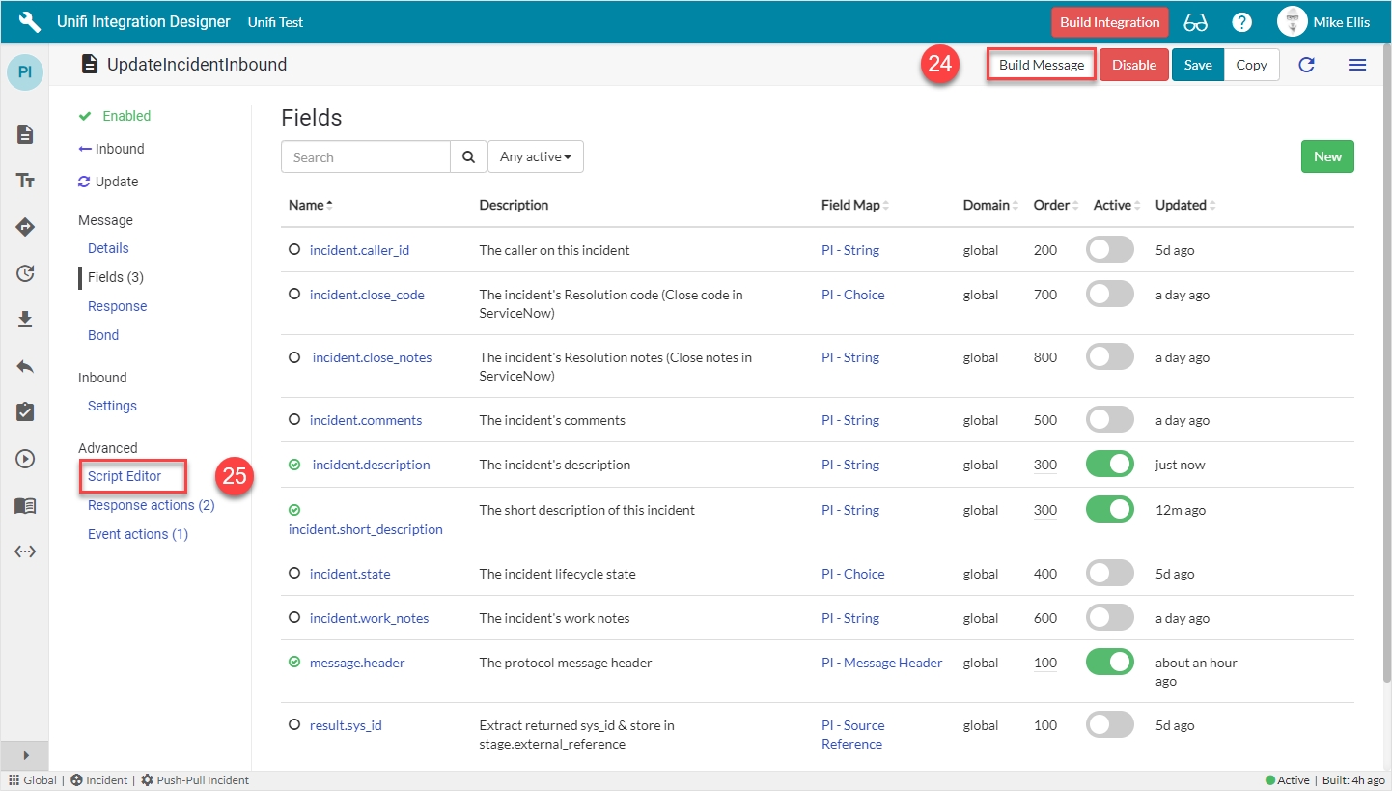The width and height of the screenshot is (1392, 791).
Task: Open the Script Editor section
Action: pyautogui.click(x=125, y=476)
